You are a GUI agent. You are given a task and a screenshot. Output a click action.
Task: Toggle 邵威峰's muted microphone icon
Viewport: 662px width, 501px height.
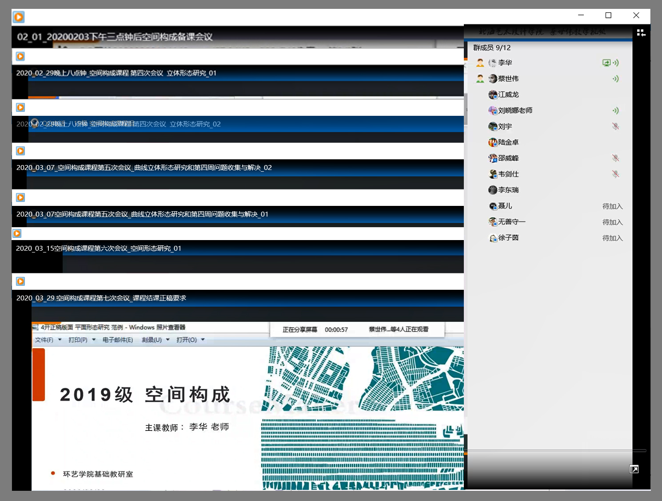[615, 158]
